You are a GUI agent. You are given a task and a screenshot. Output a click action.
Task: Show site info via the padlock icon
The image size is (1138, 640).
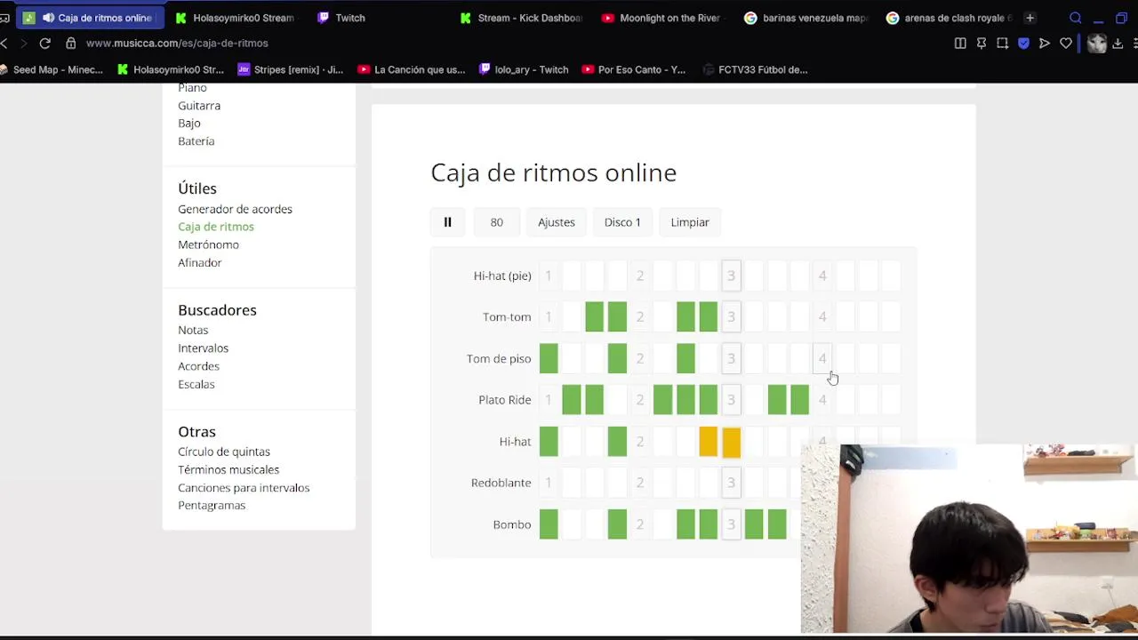click(x=70, y=43)
